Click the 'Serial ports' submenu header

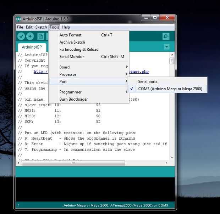click(x=148, y=81)
